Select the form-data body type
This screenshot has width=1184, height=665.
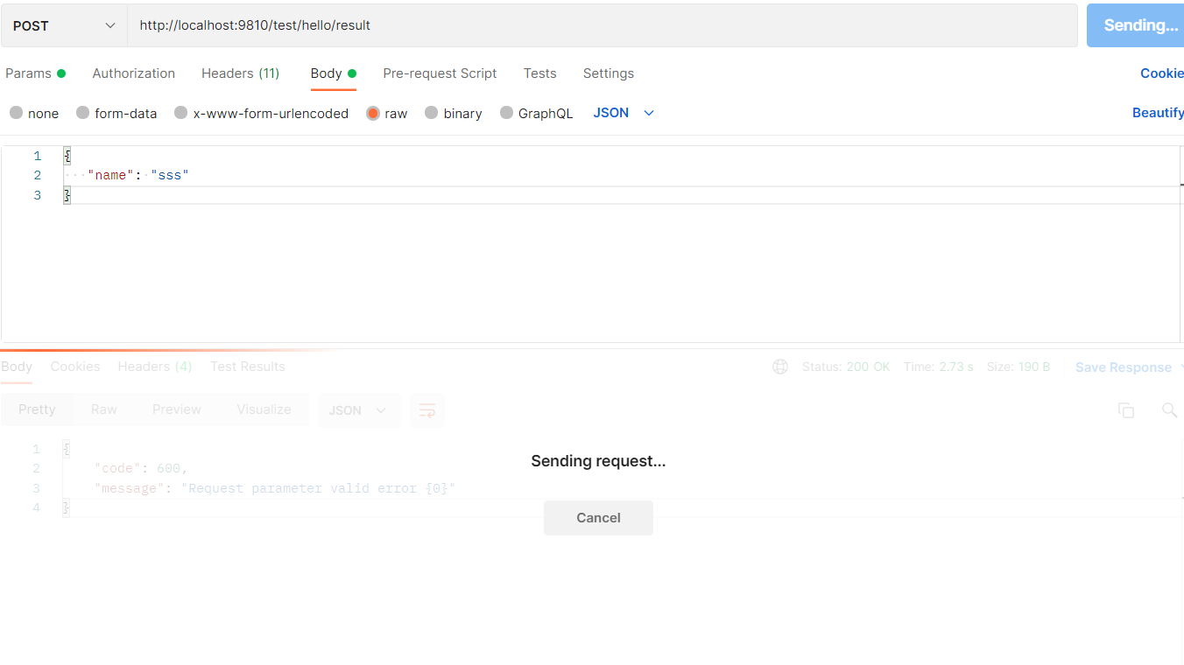coord(116,113)
